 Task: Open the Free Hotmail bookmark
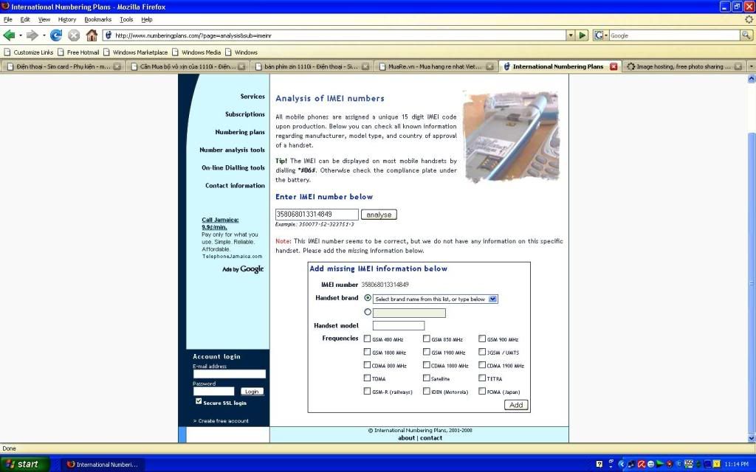pos(78,52)
